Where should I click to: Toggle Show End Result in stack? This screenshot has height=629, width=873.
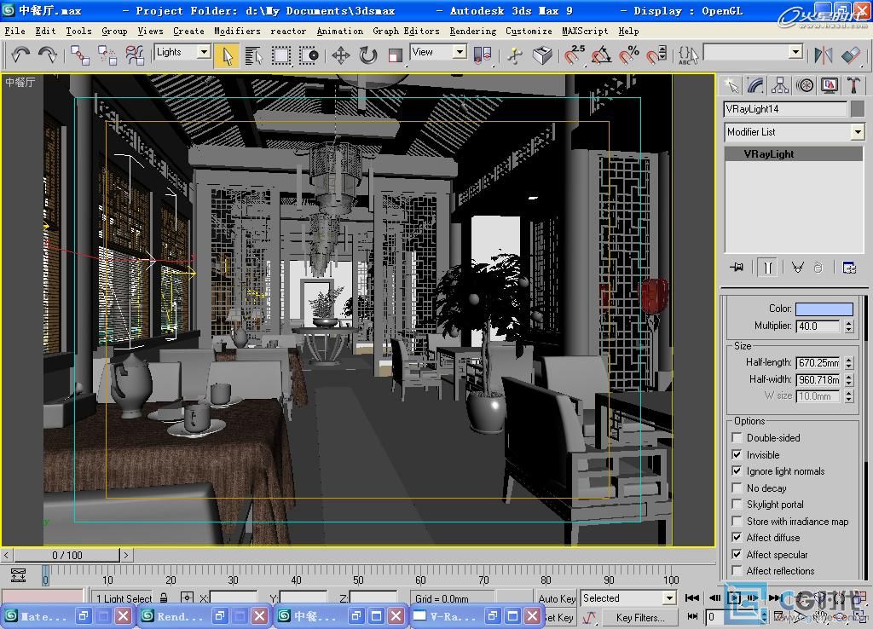(768, 267)
